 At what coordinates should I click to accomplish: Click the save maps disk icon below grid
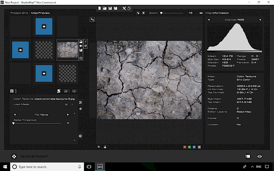coord(74,91)
